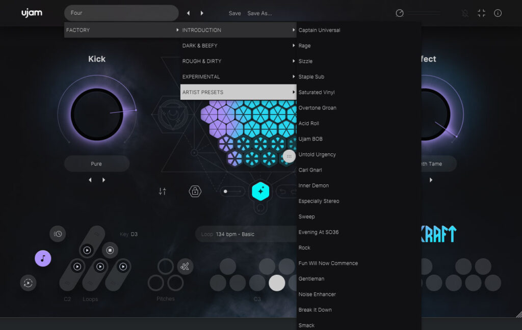Screen dimensions: 522x330
Task: Click Save button
Action: click(x=234, y=13)
